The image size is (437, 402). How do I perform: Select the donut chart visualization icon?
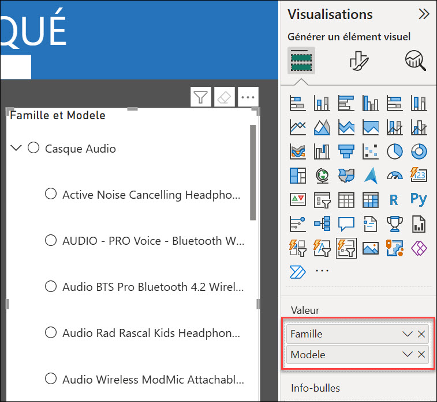point(419,151)
